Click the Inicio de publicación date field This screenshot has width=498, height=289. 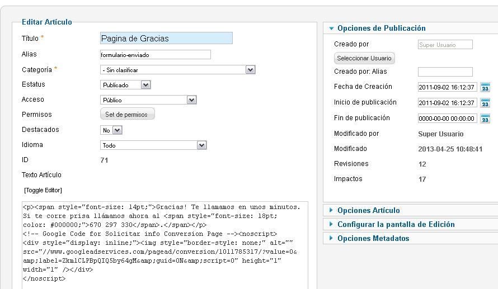[x=447, y=103]
